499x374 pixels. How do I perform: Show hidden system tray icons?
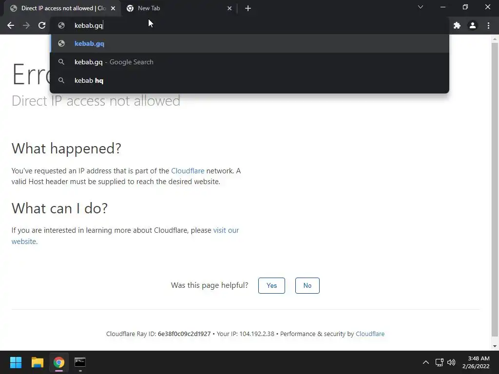coord(426,362)
